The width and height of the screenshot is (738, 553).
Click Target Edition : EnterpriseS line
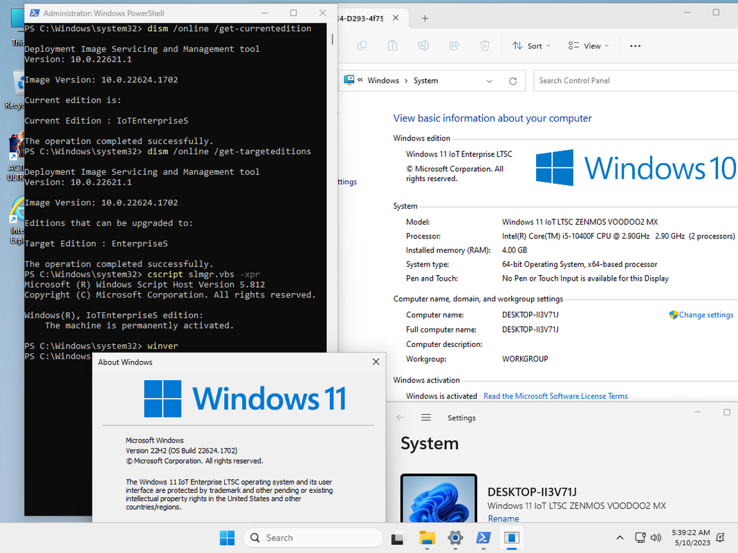(x=96, y=243)
